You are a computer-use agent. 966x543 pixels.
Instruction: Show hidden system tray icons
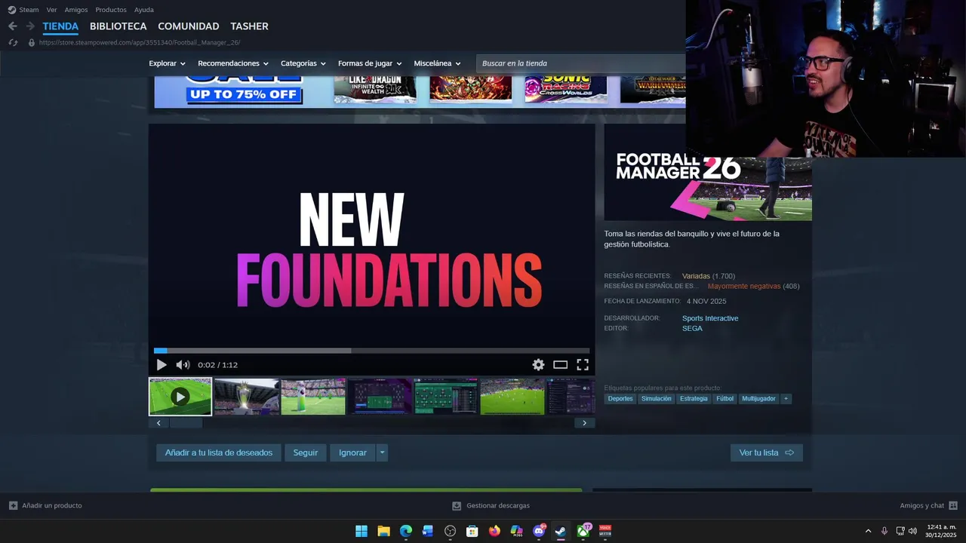(x=868, y=531)
